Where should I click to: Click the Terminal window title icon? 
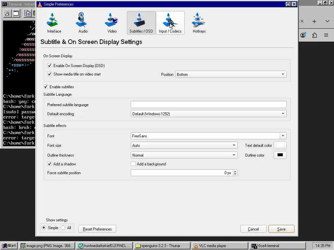[x=5, y=4]
